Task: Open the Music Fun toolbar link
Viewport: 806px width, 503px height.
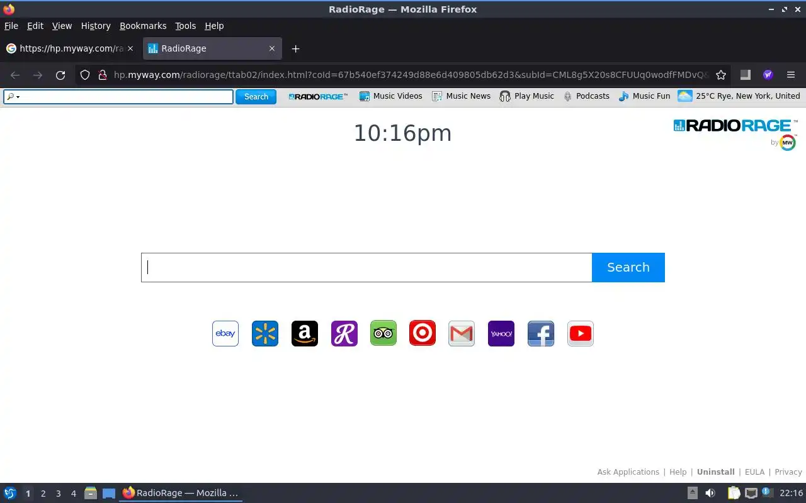Action: [645, 96]
